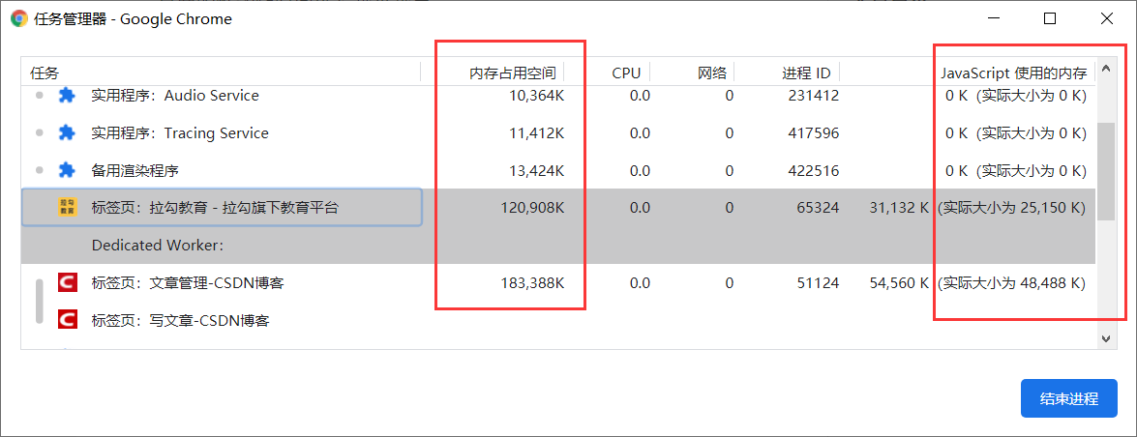Maximize the 任务管理器 window
The width and height of the screenshot is (1137, 437).
pos(1049,18)
